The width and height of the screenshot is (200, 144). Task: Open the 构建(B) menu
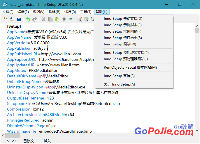55,12
